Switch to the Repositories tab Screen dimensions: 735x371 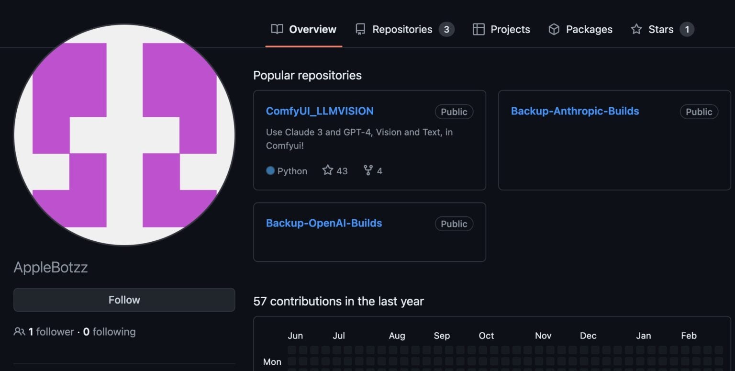click(402, 29)
